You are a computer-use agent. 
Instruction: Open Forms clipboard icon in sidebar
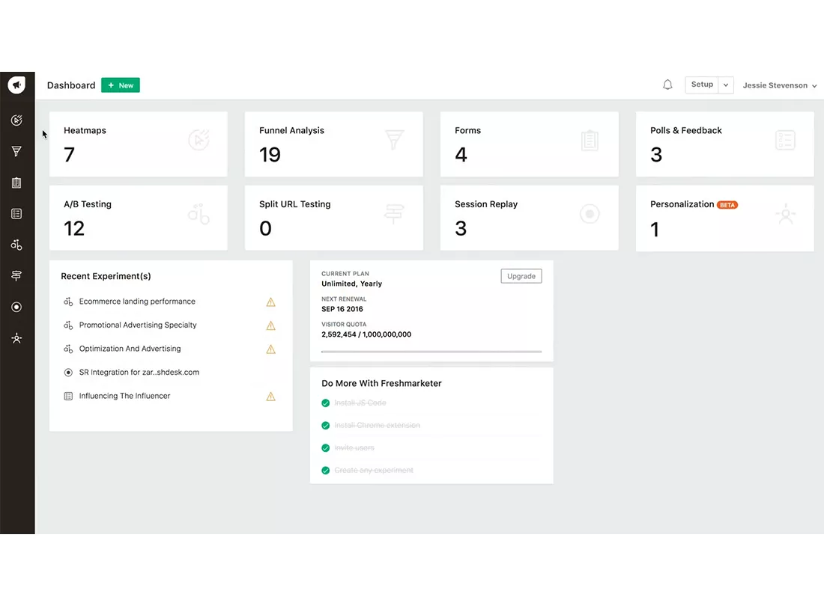click(16, 183)
